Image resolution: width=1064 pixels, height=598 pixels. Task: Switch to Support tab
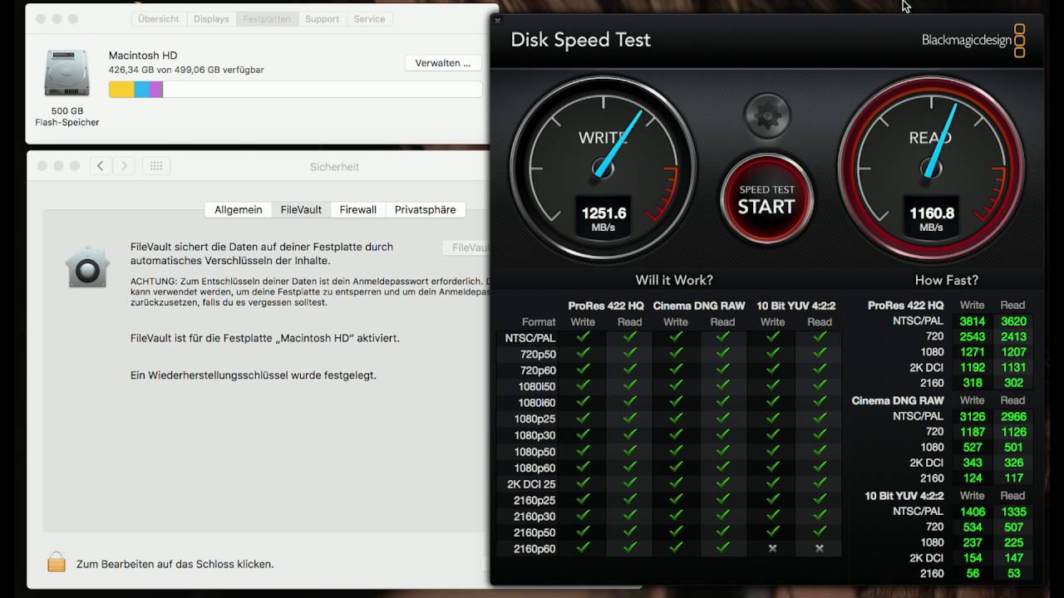point(322,18)
